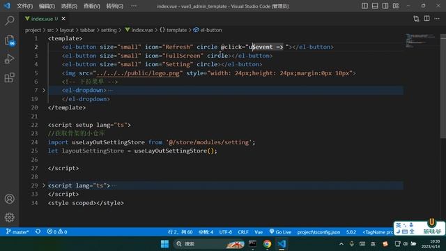The height and width of the screenshot is (251, 446).
Task: Open the 编辑(E) menu
Action: pyautogui.click(x=47, y=6)
